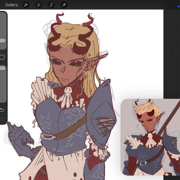180x180 pixels.
Task: Tap the floating reference image window
Action: point(150,137)
